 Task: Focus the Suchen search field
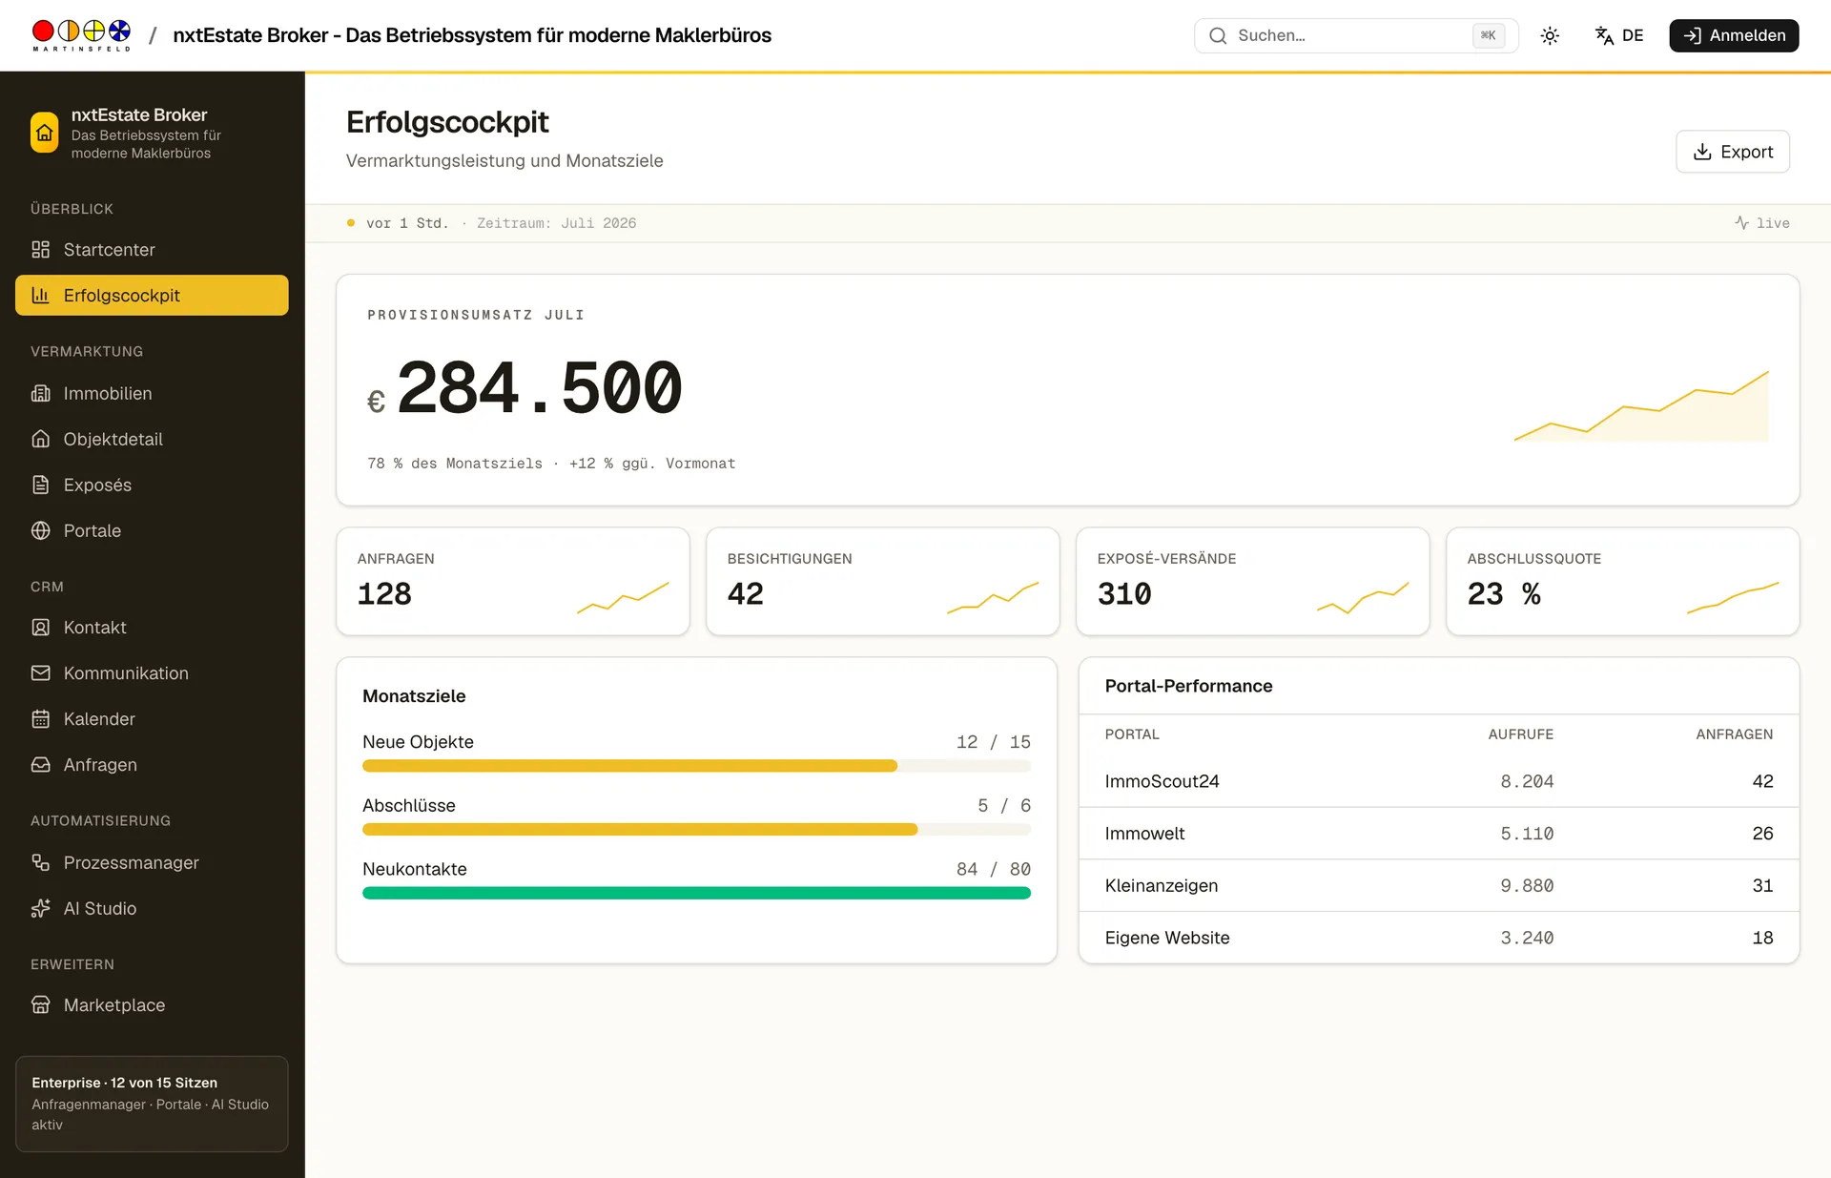click(1356, 35)
